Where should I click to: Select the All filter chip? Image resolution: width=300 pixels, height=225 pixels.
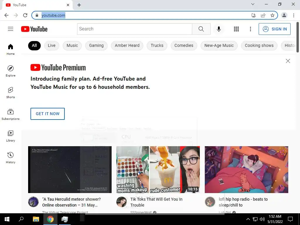pyautogui.click(x=34, y=45)
